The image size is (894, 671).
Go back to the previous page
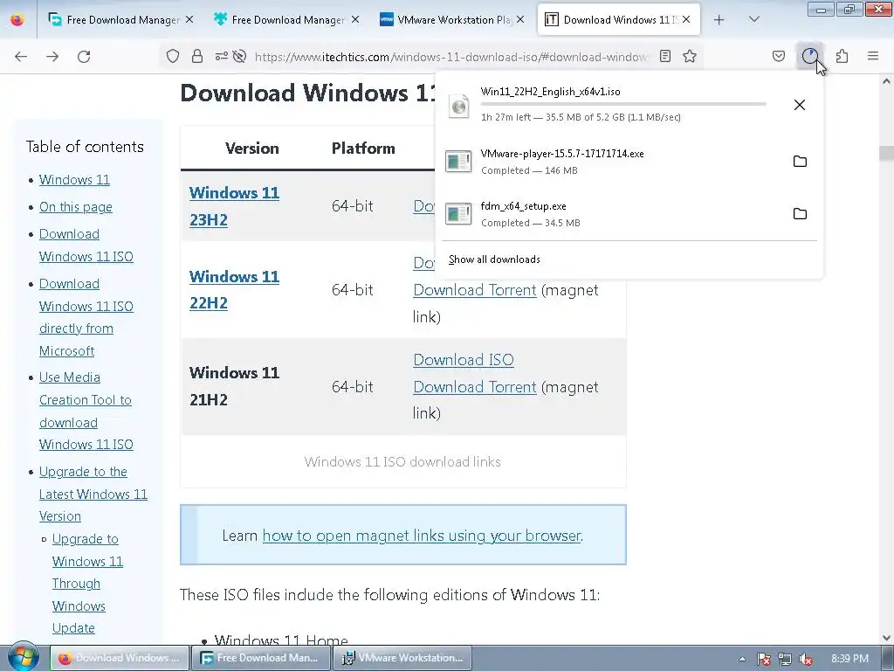click(x=21, y=57)
